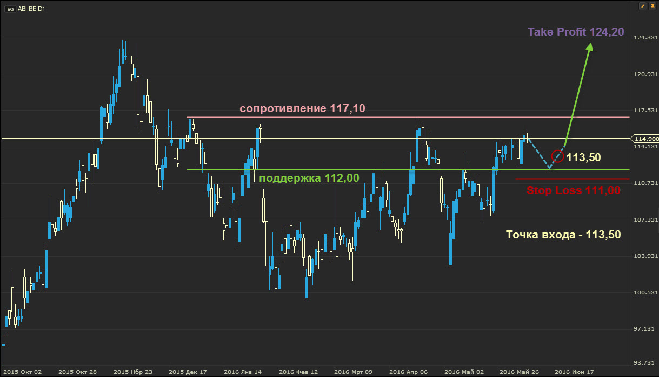Click 124.331 on the price axis

click(644, 37)
